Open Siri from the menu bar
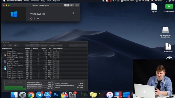Image resolution: width=175 pixels, height=98 pixels. [x=170, y=1]
